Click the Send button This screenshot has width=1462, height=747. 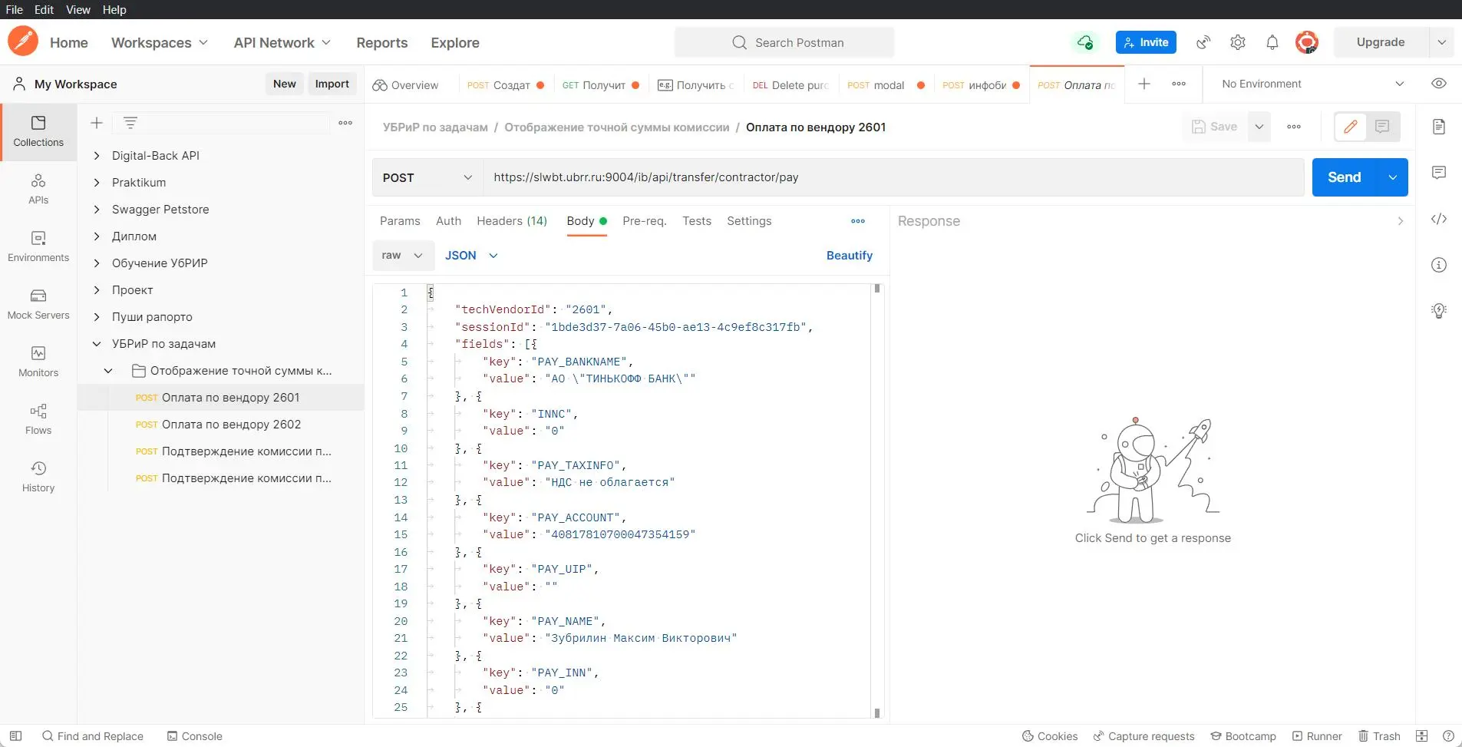tap(1344, 177)
